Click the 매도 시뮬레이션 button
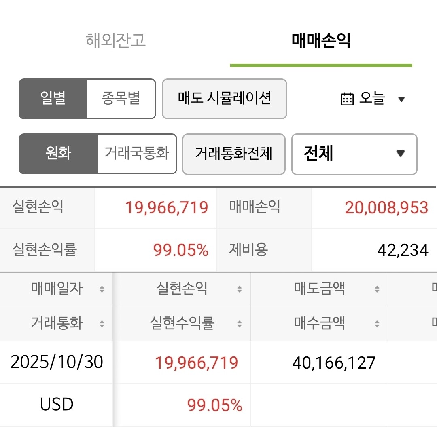The width and height of the screenshot is (437, 430). (224, 99)
